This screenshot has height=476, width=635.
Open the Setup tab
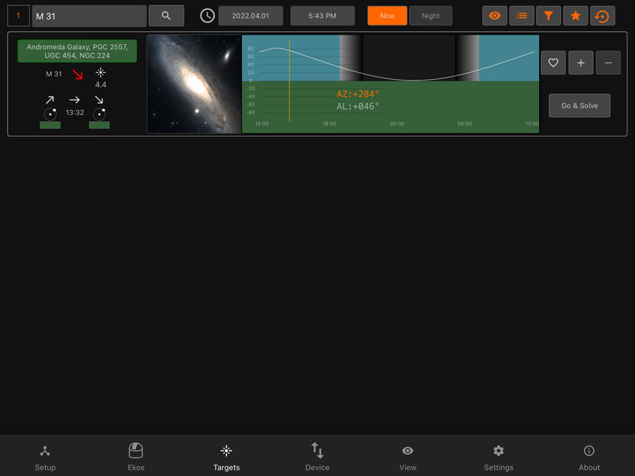coord(45,458)
